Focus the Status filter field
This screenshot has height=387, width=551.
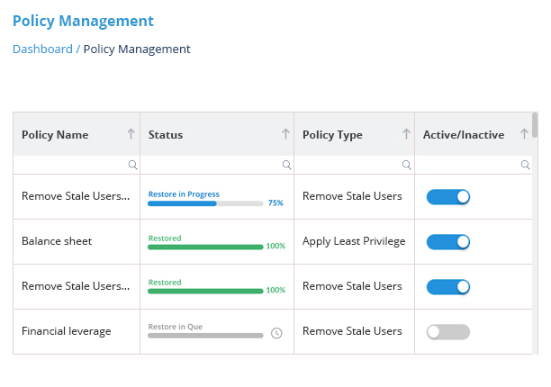click(x=217, y=165)
